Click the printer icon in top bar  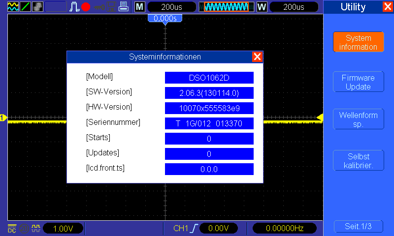(124, 6)
